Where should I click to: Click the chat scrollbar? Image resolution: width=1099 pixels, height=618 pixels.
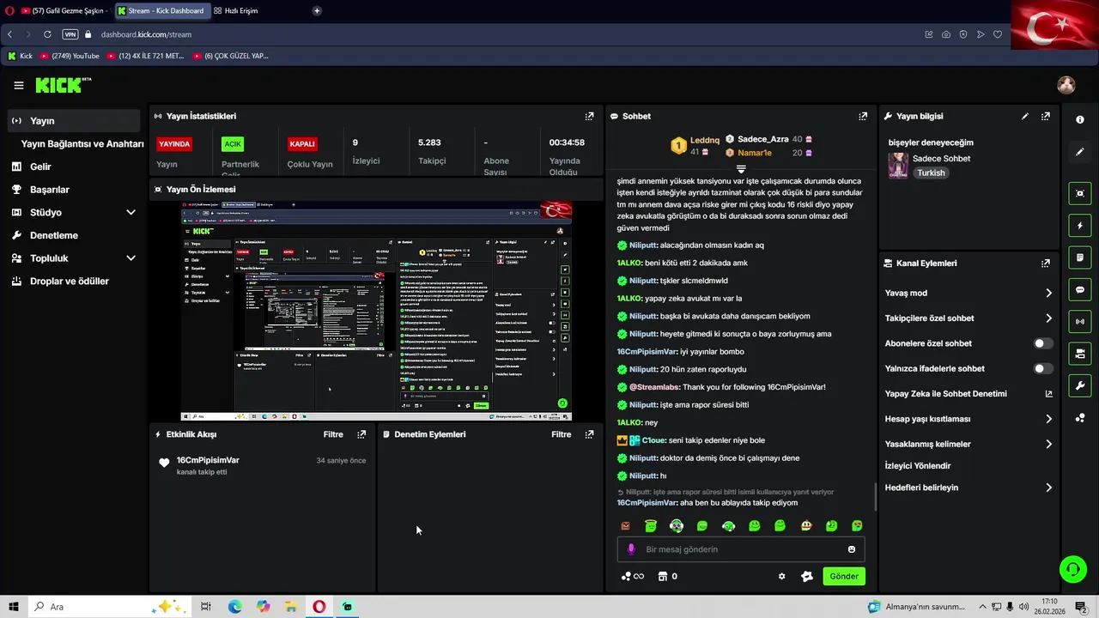tap(875, 496)
